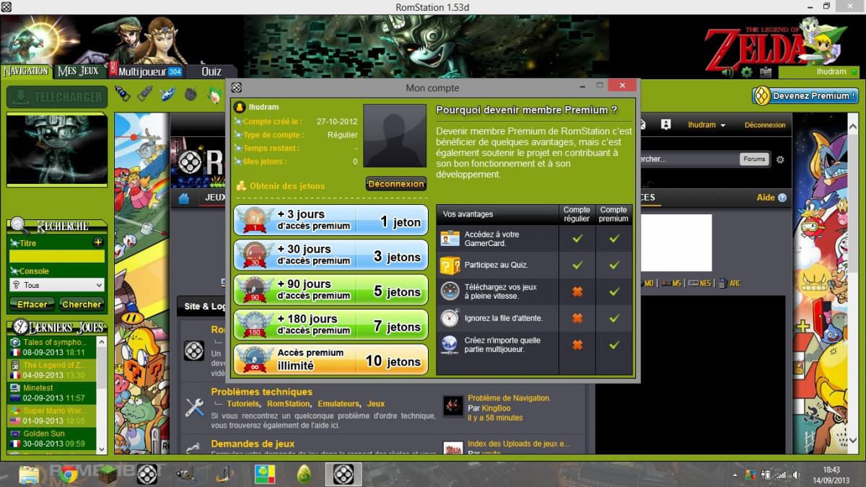Click the Chercher search button
The width and height of the screenshot is (866, 487).
(82, 304)
